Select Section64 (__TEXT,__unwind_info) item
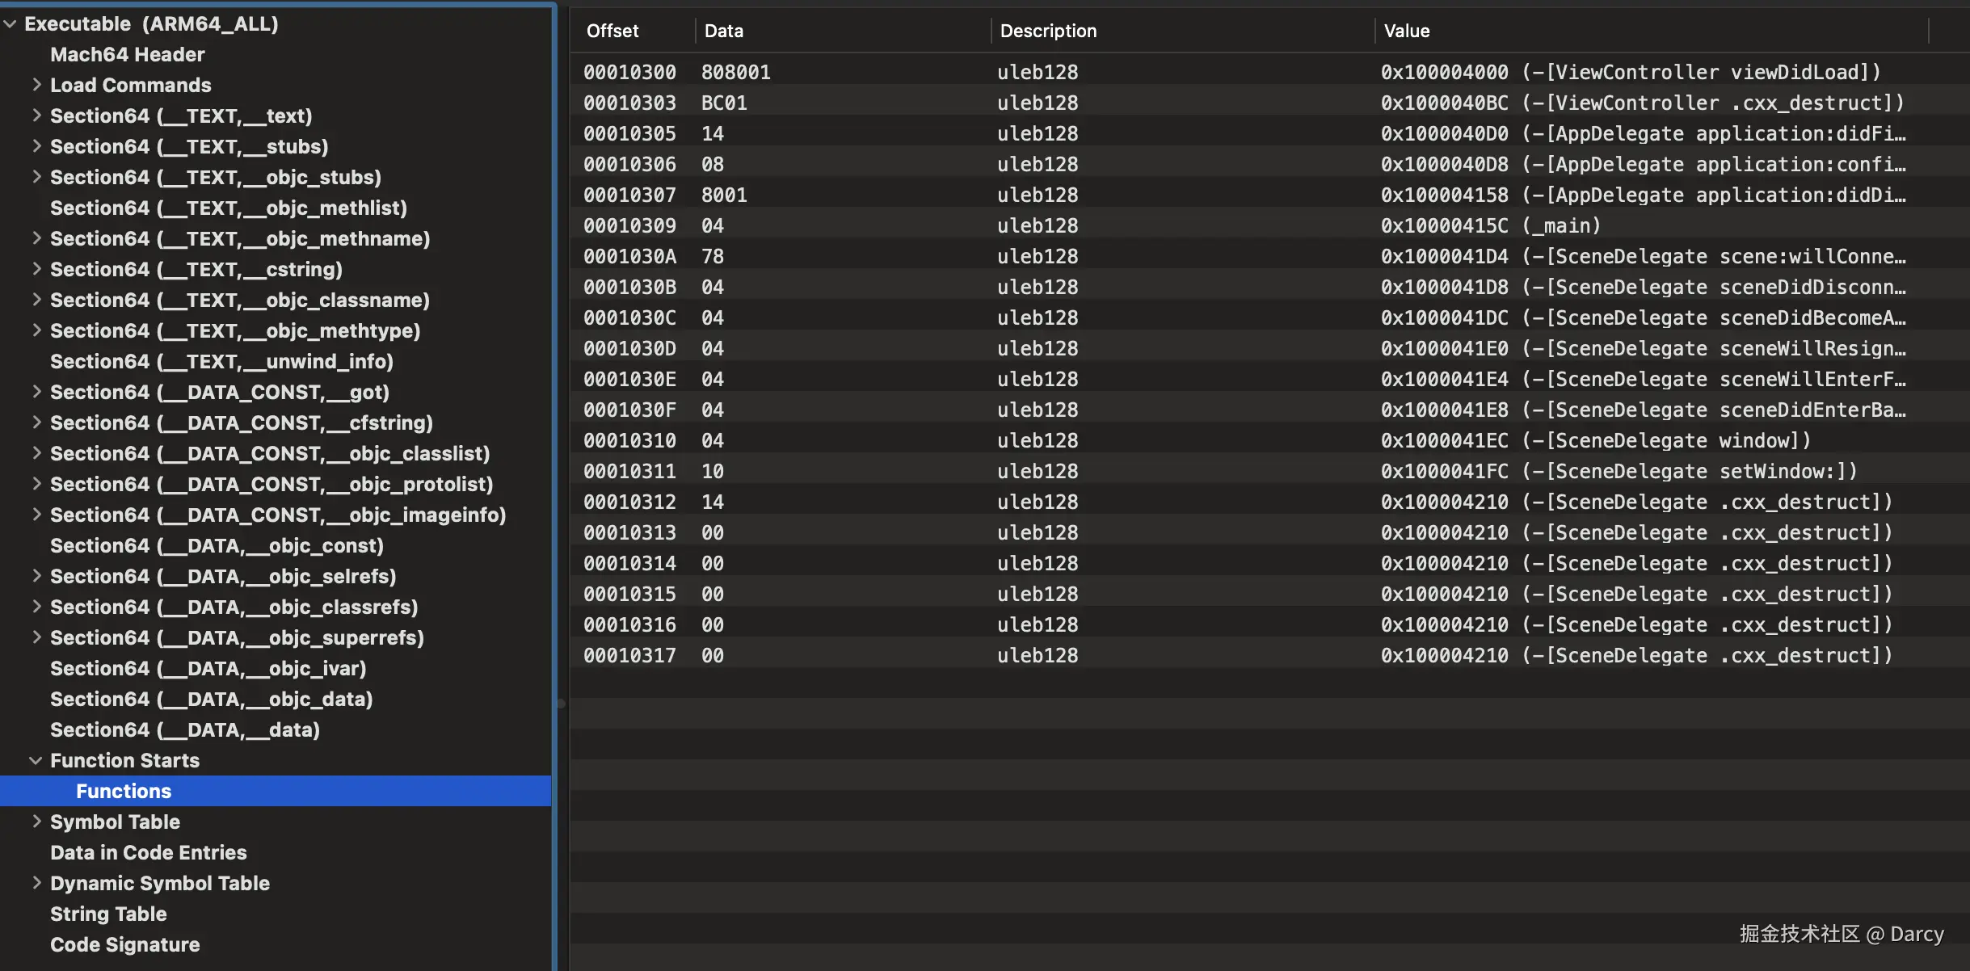This screenshot has width=1970, height=971. [x=221, y=361]
